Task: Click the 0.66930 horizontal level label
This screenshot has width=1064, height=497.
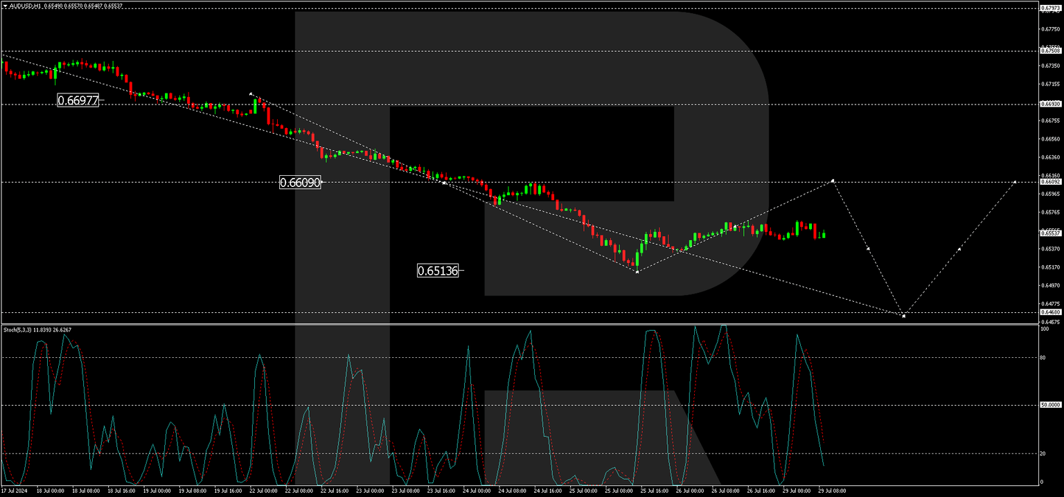Action: click(x=1050, y=105)
